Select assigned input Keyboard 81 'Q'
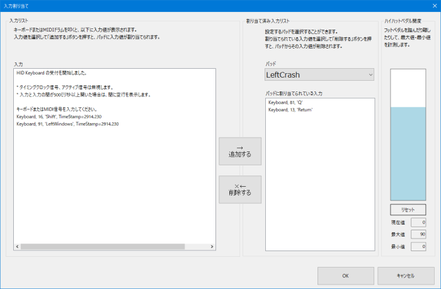This screenshot has height=289, width=441. (287, 102)
